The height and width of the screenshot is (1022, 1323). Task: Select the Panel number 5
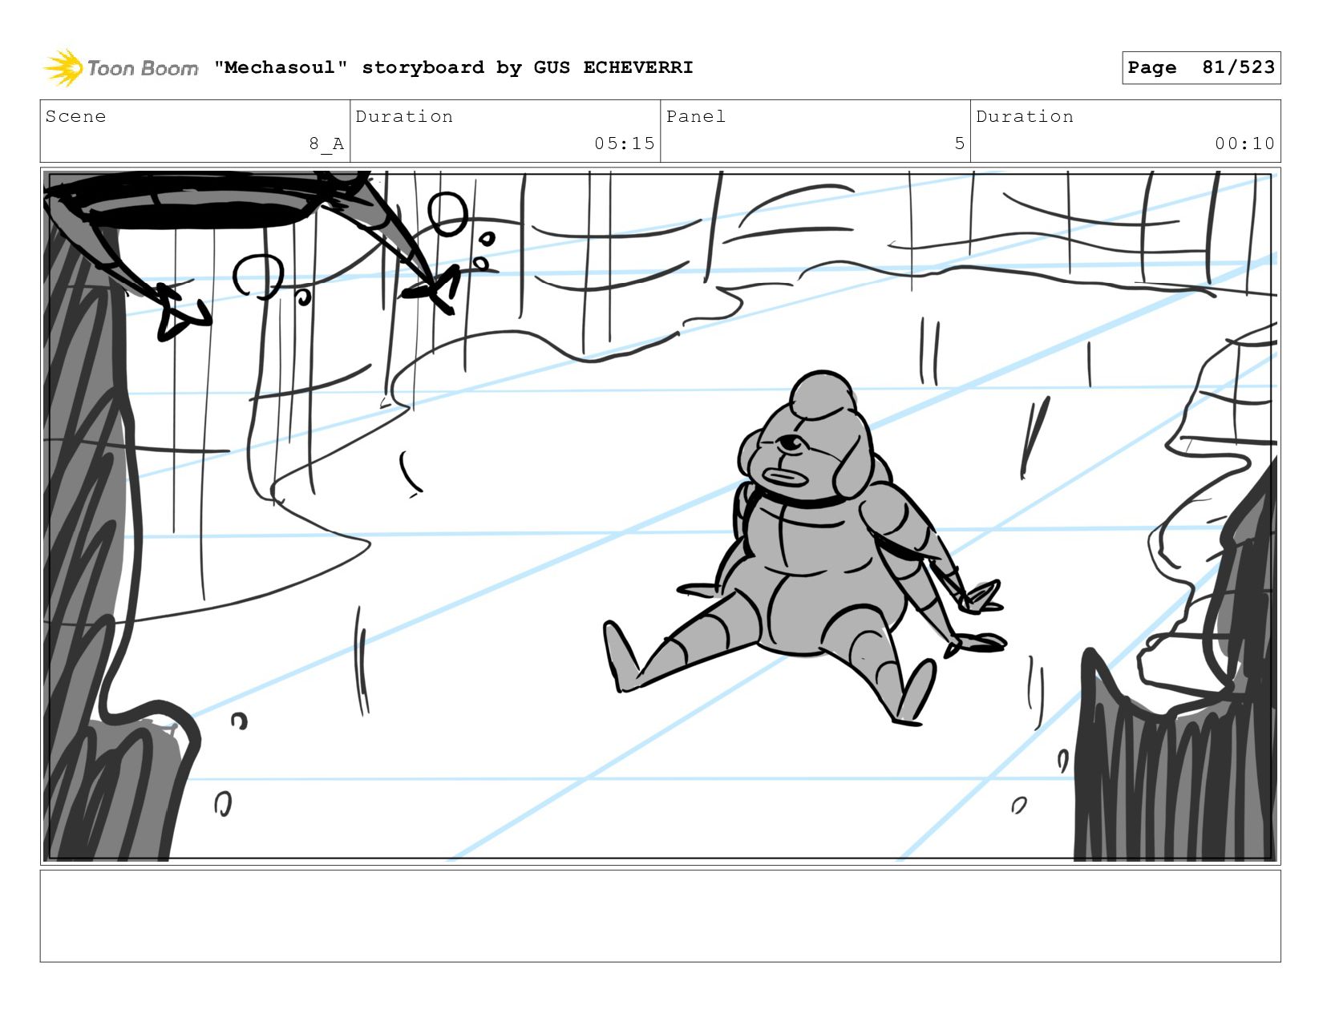[959, 143]
